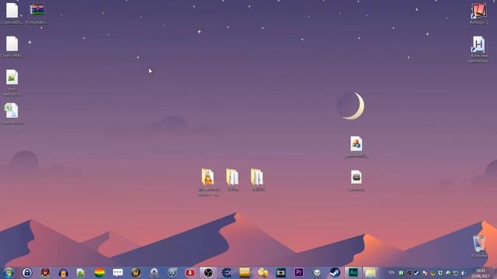Open the gold rectangular box taskbar icon

245,273
